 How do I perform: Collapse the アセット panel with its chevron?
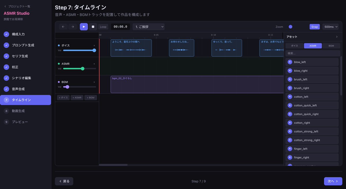click(337, 37)
